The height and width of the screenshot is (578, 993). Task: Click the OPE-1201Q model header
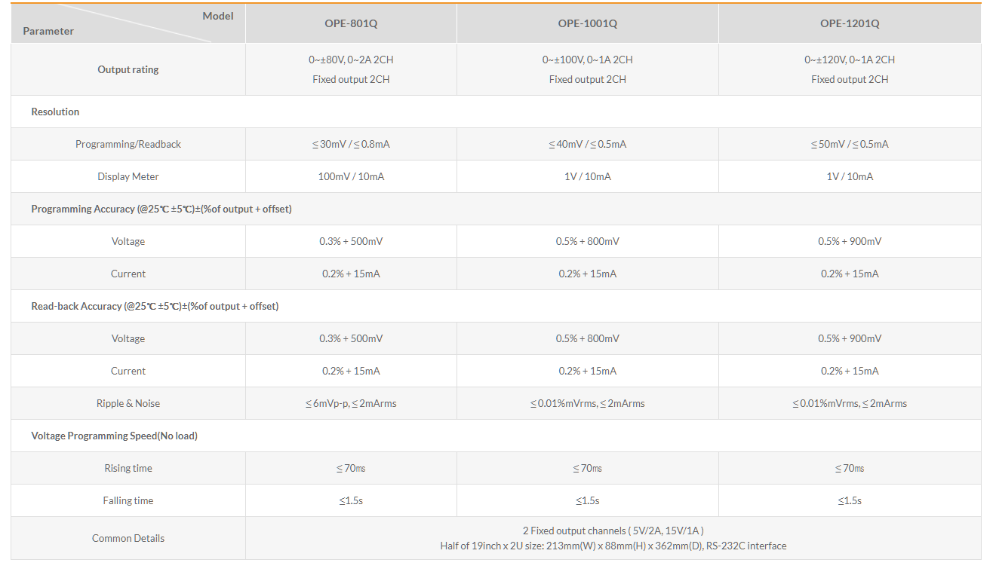[850, 23]
